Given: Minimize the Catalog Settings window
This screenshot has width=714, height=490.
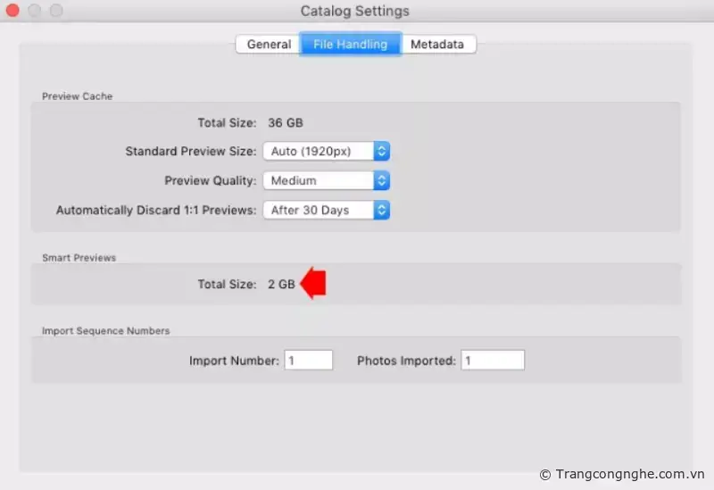Looking at the screenshot, I should click(35, 12).
